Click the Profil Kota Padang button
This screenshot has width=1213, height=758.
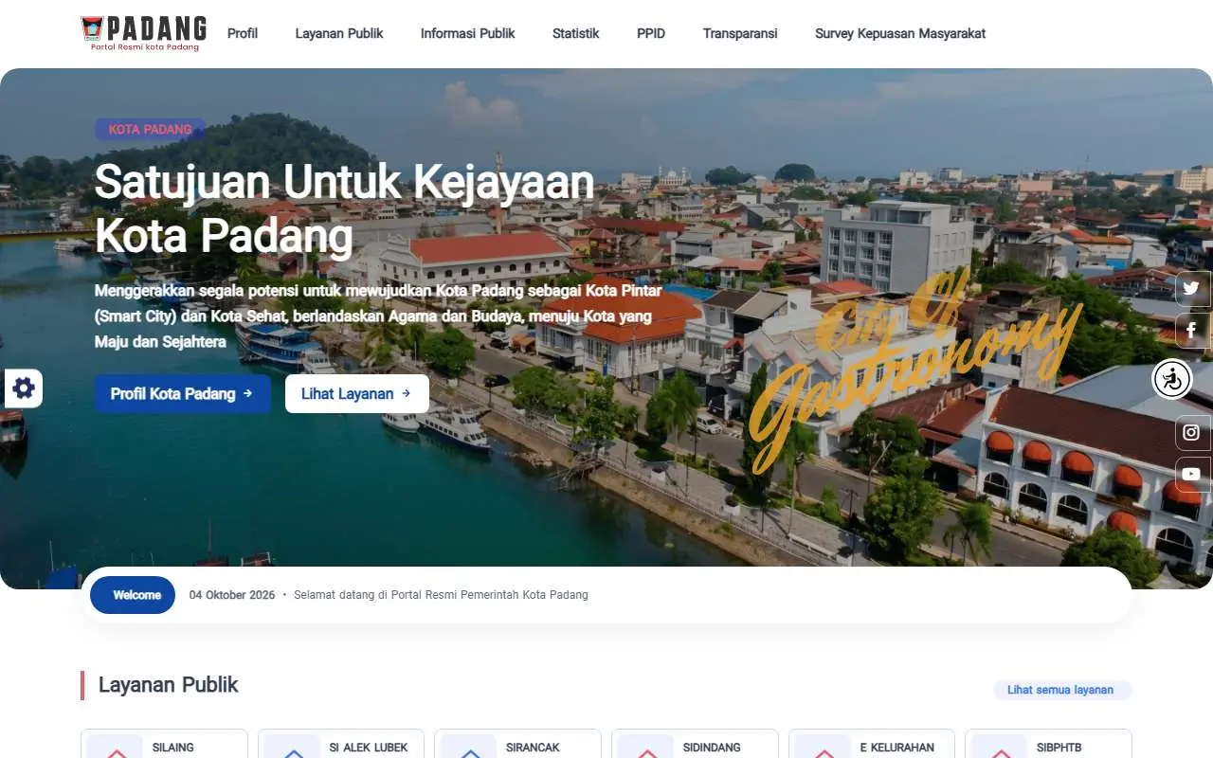pos(182,393)
